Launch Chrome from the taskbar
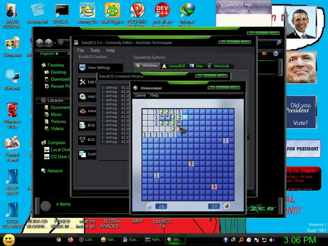 click(59, 240)
